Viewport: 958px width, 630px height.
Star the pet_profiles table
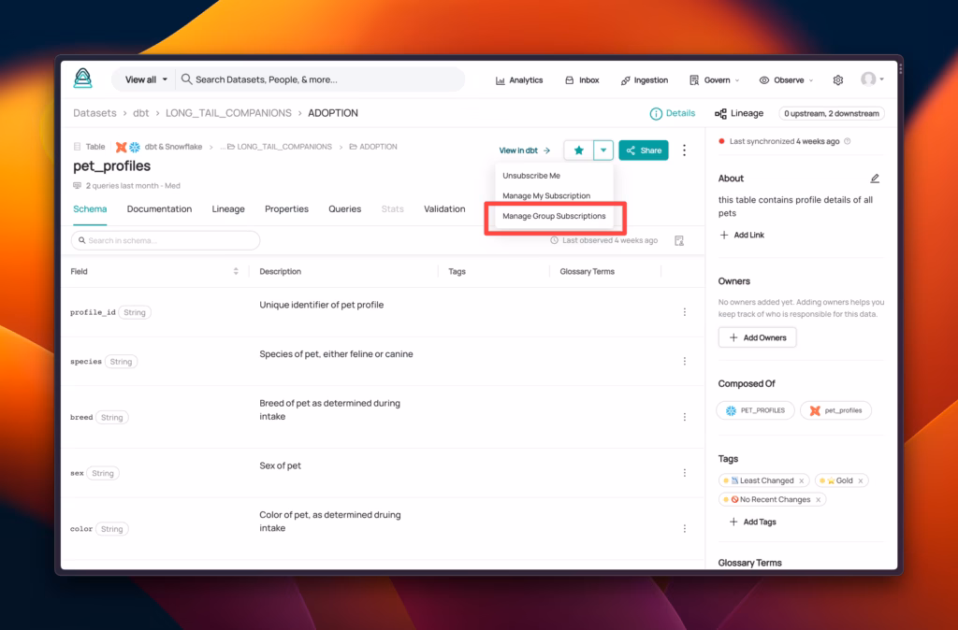(x=578, y=150)
